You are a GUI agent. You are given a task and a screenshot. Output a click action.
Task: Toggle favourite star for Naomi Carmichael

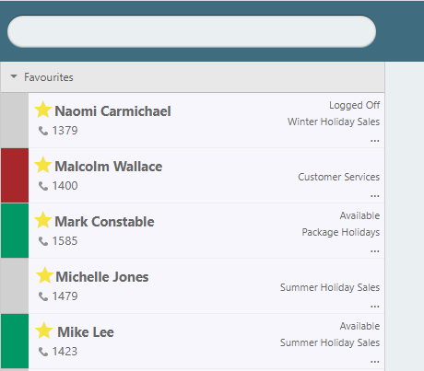[43, 110]
